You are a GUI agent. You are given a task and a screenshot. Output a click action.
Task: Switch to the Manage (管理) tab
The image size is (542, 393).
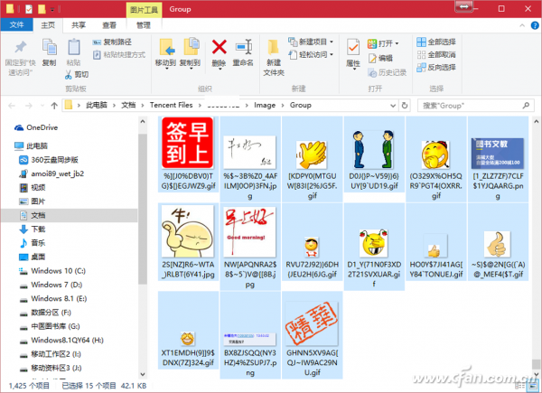(x=144, y=25)
